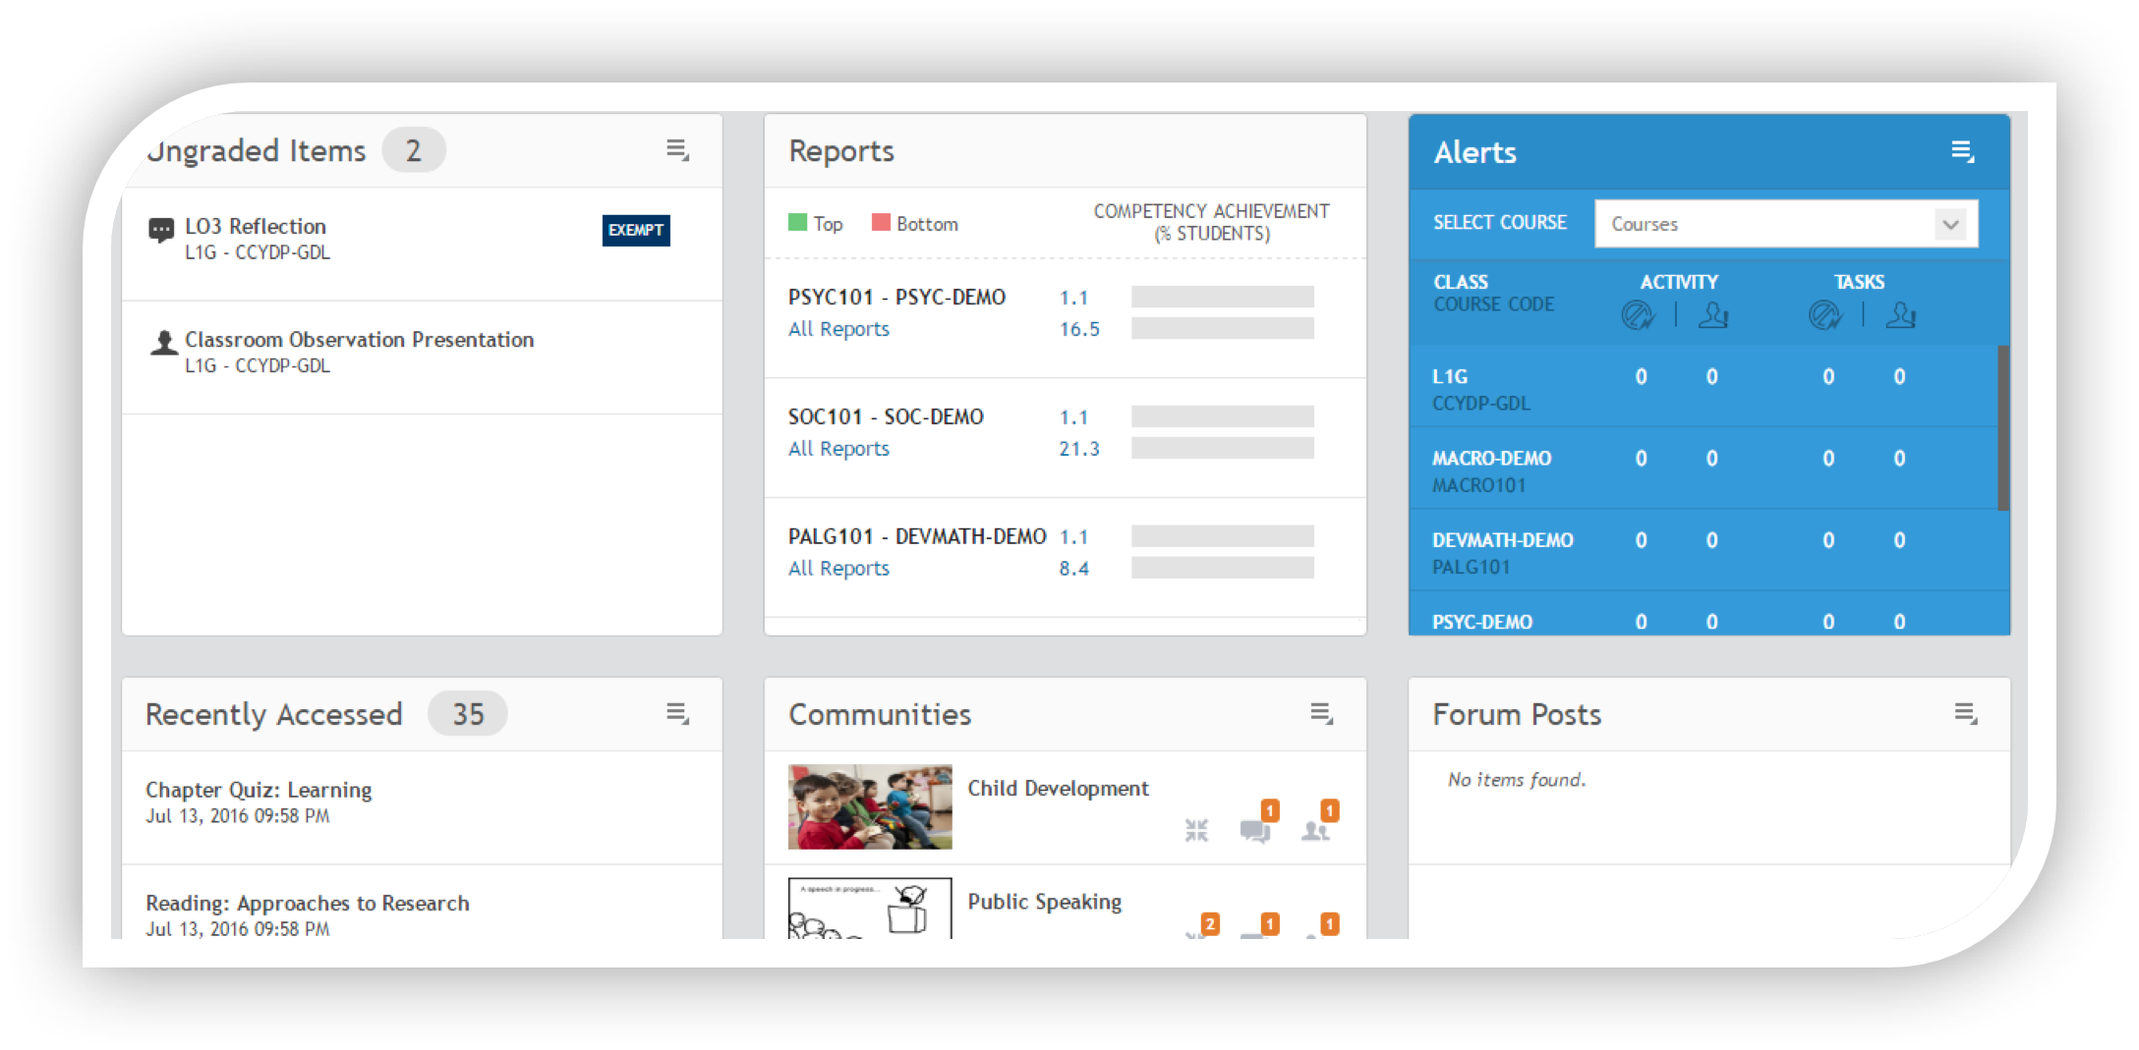Click the EXEMPT badge on LO3 Reflection
2139x1050 pixels.
[636, 230]
